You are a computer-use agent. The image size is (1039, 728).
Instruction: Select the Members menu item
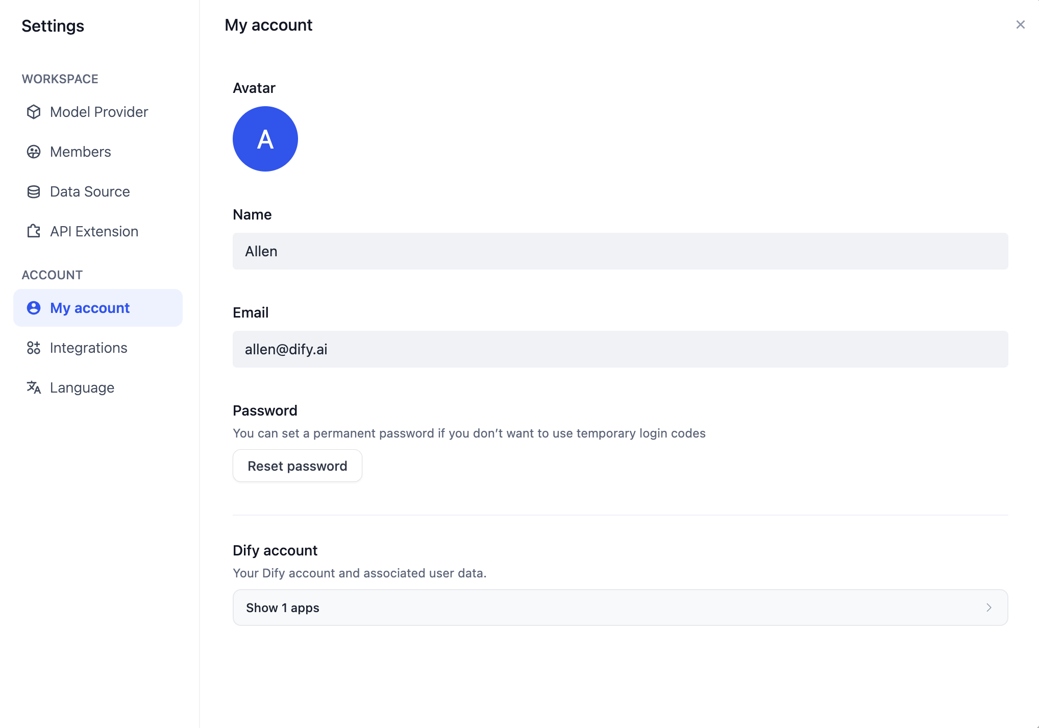98,152
